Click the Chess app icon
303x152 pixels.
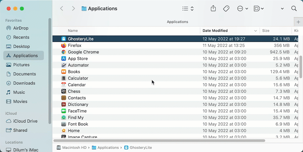64,91
